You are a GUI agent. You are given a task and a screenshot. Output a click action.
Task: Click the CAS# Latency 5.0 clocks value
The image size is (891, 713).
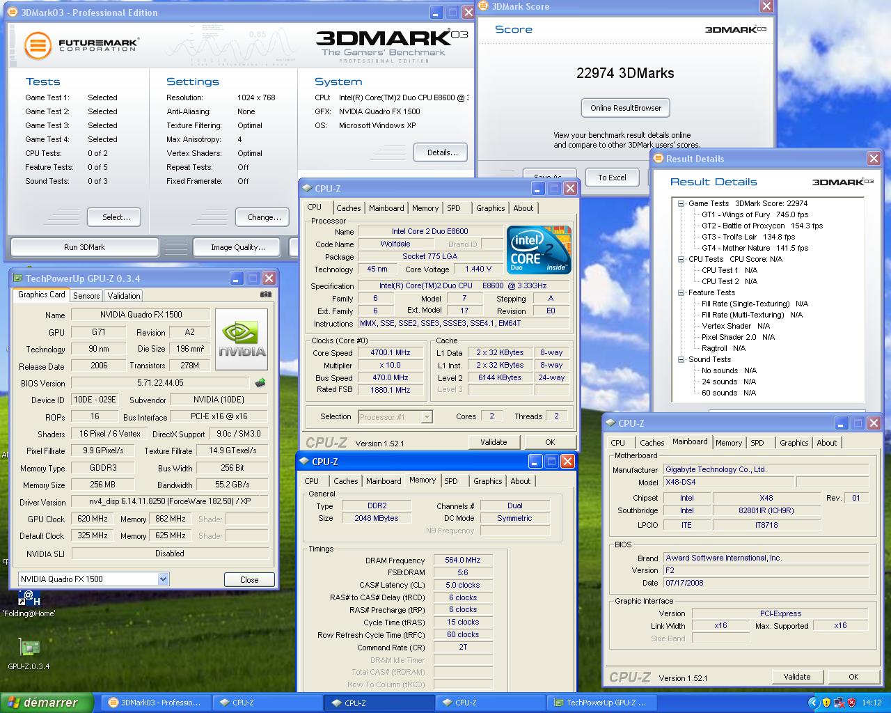(463, 585)
